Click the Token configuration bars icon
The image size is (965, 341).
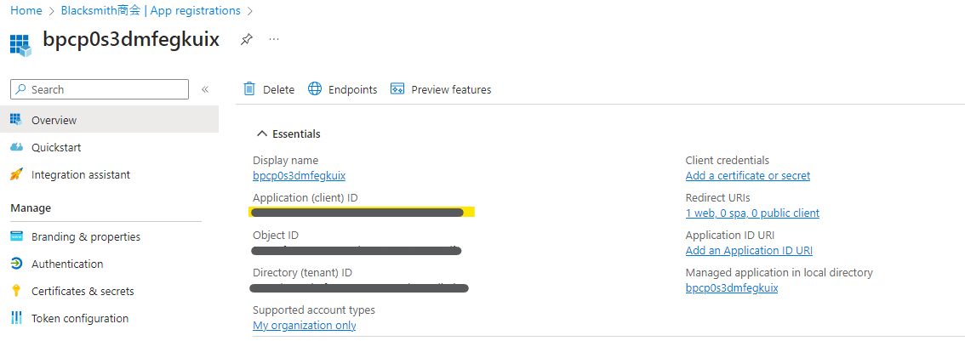(16, 318)
